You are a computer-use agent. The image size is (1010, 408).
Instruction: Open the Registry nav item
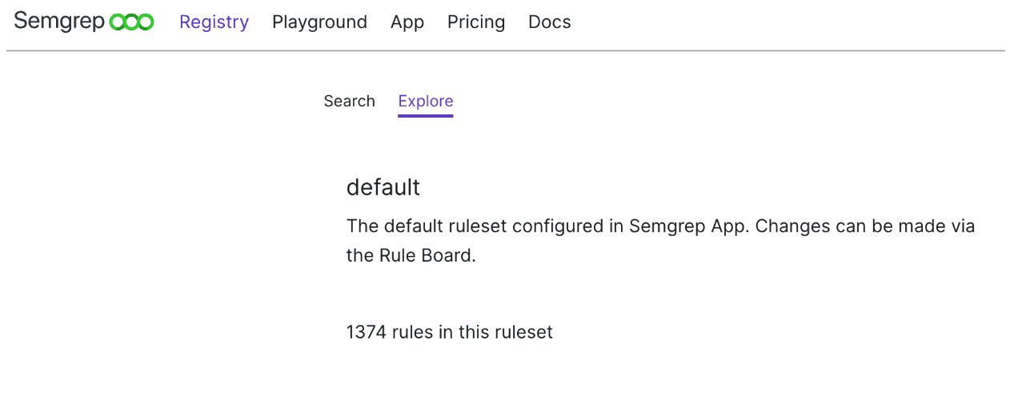[214, 22]
